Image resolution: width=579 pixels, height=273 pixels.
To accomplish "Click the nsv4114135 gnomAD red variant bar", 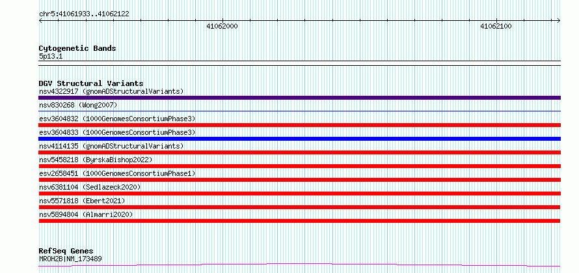I will pos(299,152).
